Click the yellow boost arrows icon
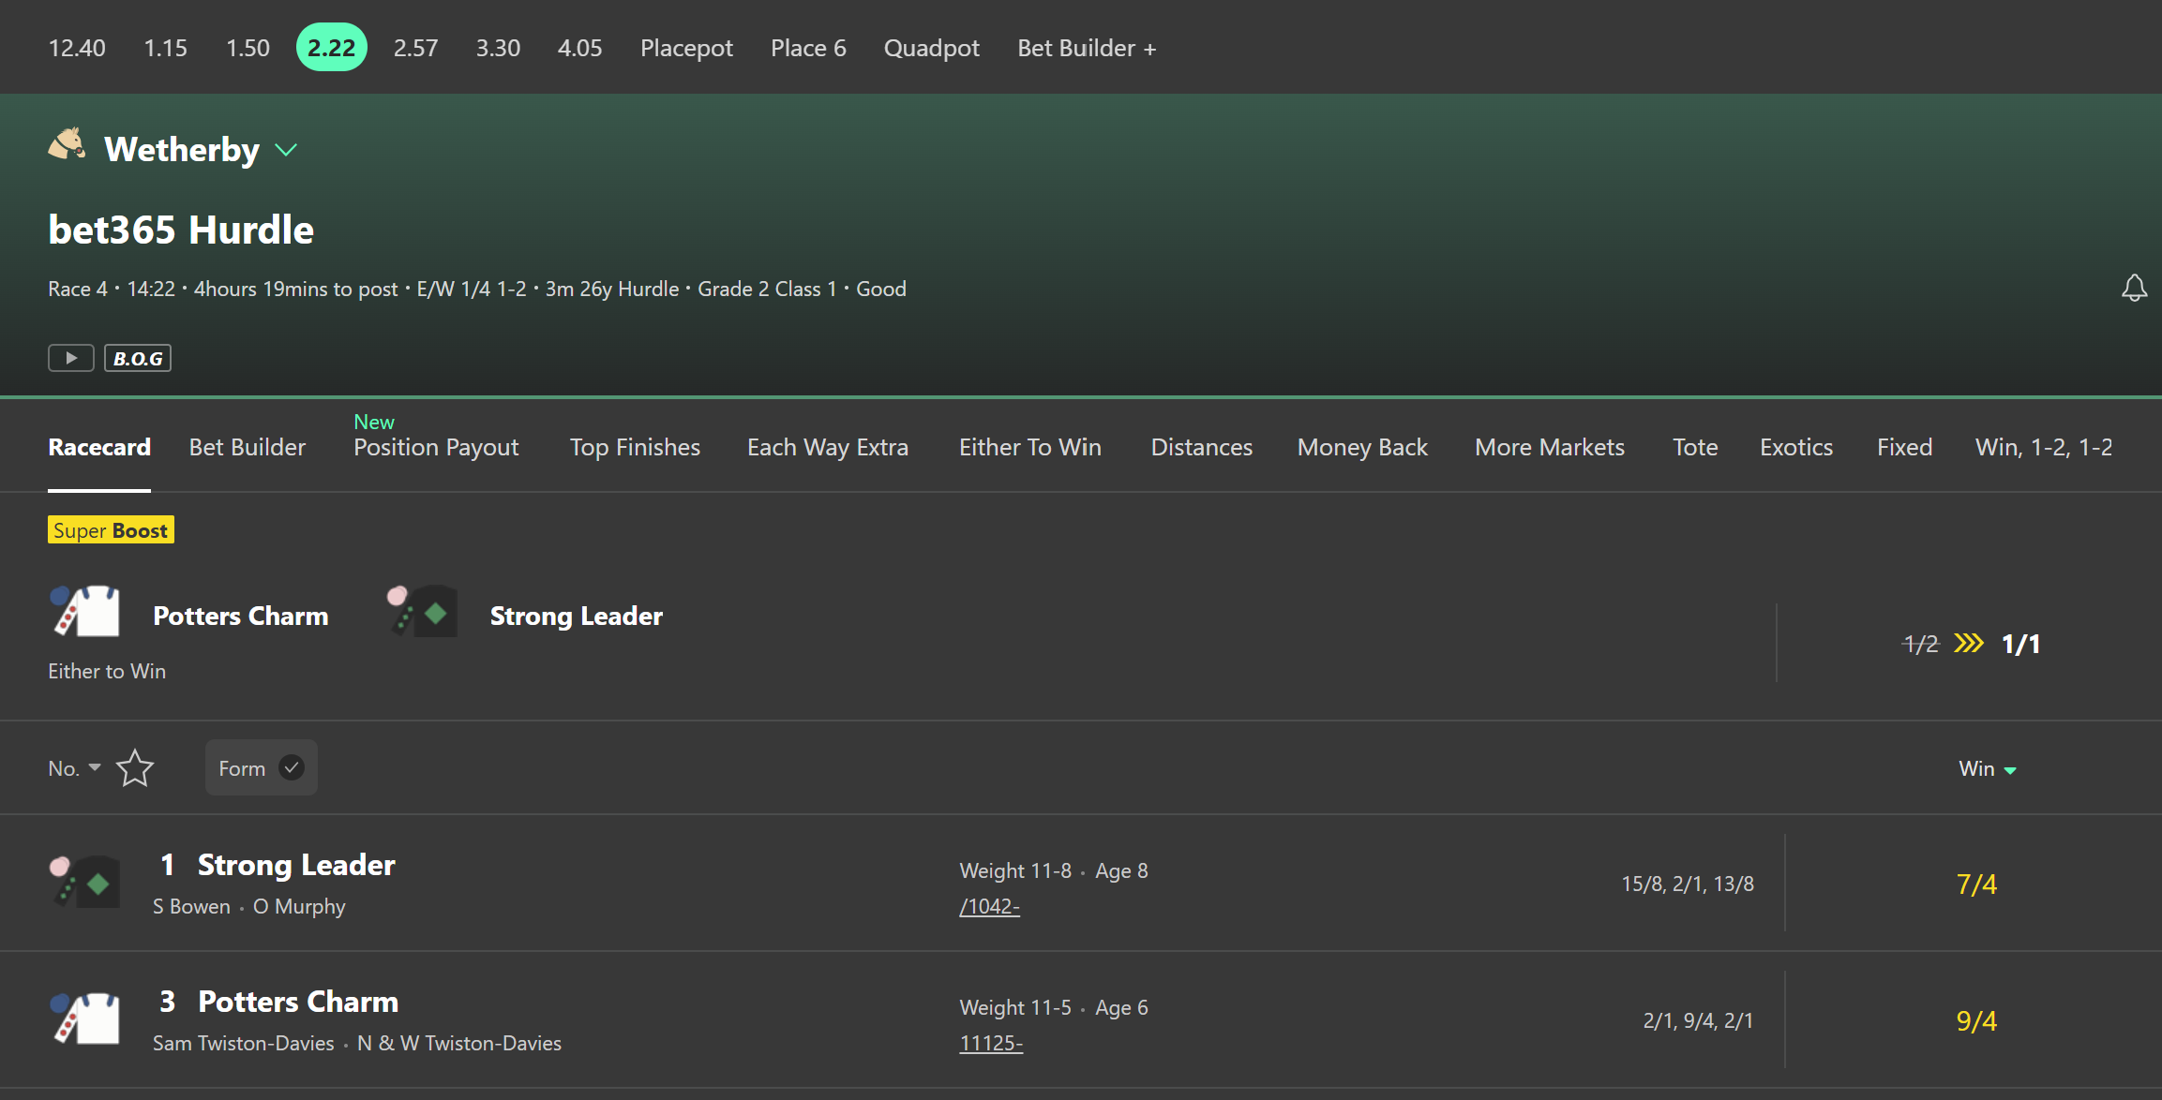 click(x=1969, y=643)
